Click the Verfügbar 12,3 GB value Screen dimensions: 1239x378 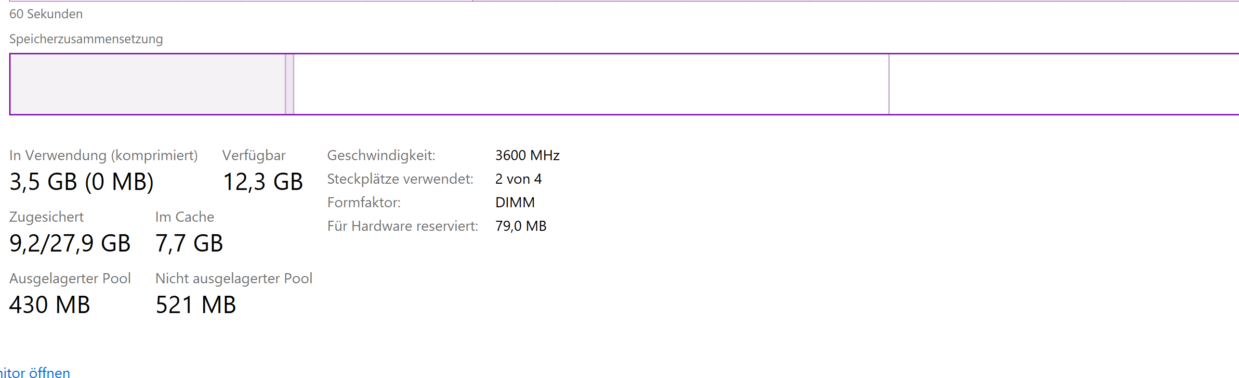[x=263, y=182]
